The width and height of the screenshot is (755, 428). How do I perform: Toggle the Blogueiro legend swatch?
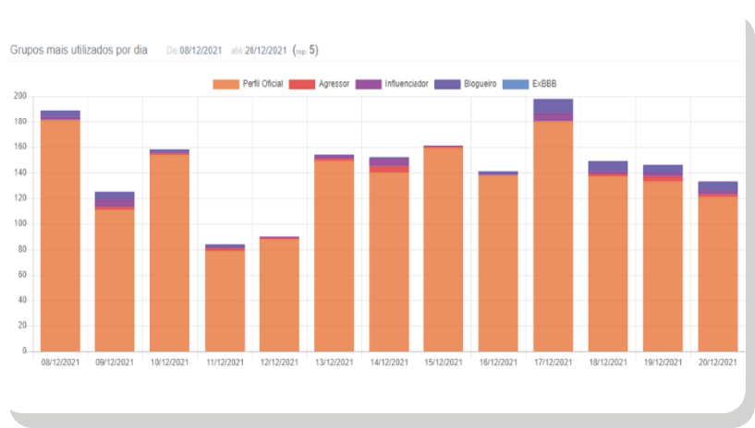pos(447,84)
